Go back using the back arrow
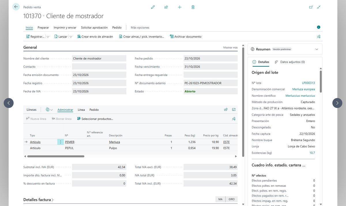 [x=16, y=7]
